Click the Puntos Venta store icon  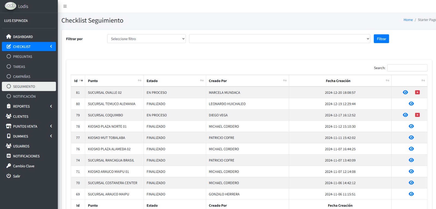[x=9, y=126]
